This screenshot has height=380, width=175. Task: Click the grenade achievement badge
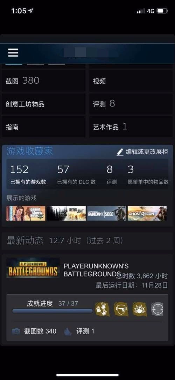click(140, 309)
